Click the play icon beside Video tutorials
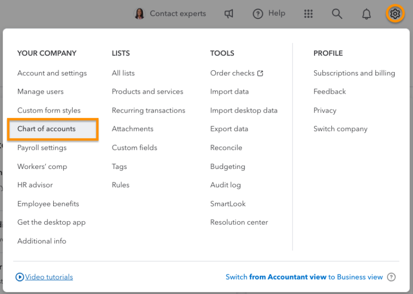 20,277
